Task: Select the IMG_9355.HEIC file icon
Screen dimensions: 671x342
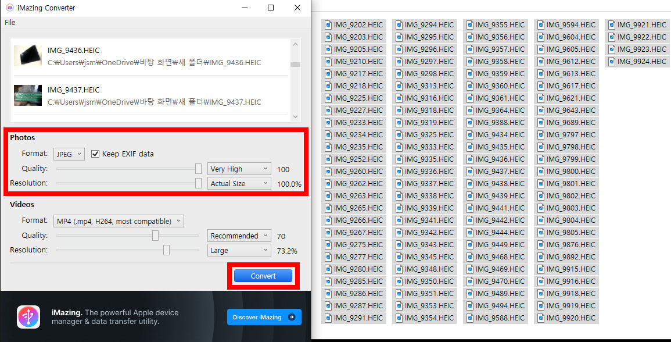Action: (470, 25)
